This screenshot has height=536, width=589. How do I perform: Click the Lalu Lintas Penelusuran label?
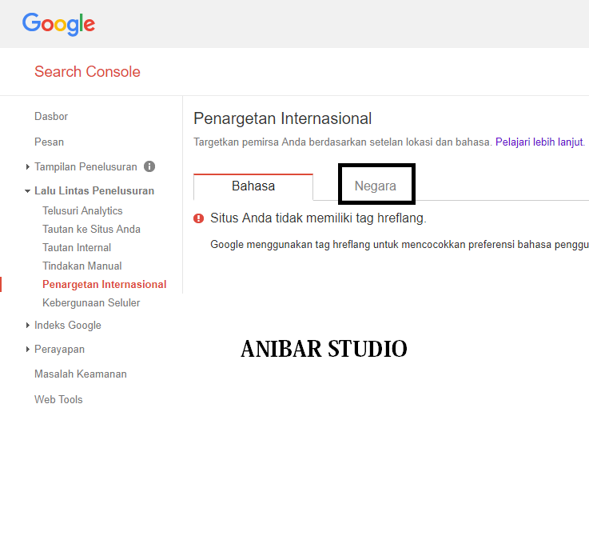tap(94, 190)
